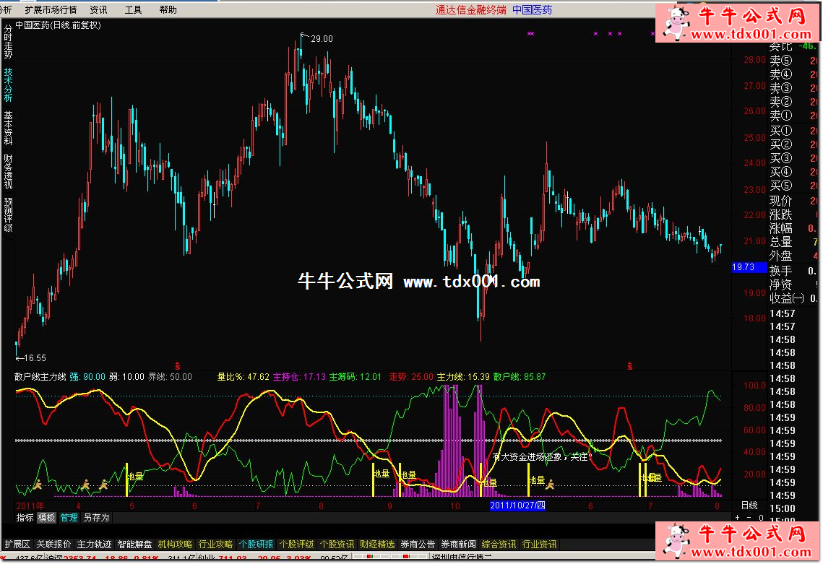Click the 散户线: 85.87 indicator value
Screen dimensions: 823x564
point(520,377)
